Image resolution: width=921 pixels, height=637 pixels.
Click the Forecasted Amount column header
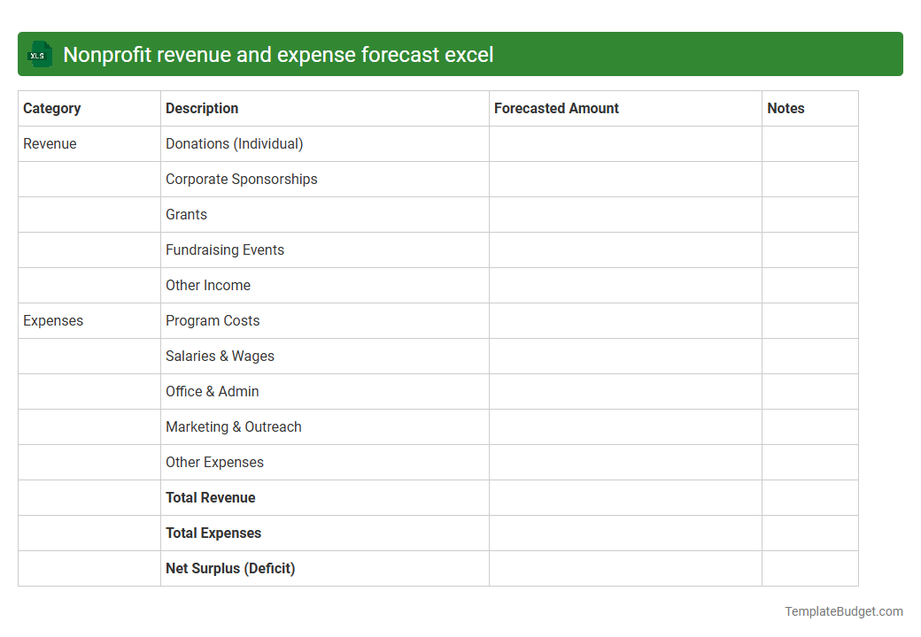pyautogui.click(x=556, y=108)
